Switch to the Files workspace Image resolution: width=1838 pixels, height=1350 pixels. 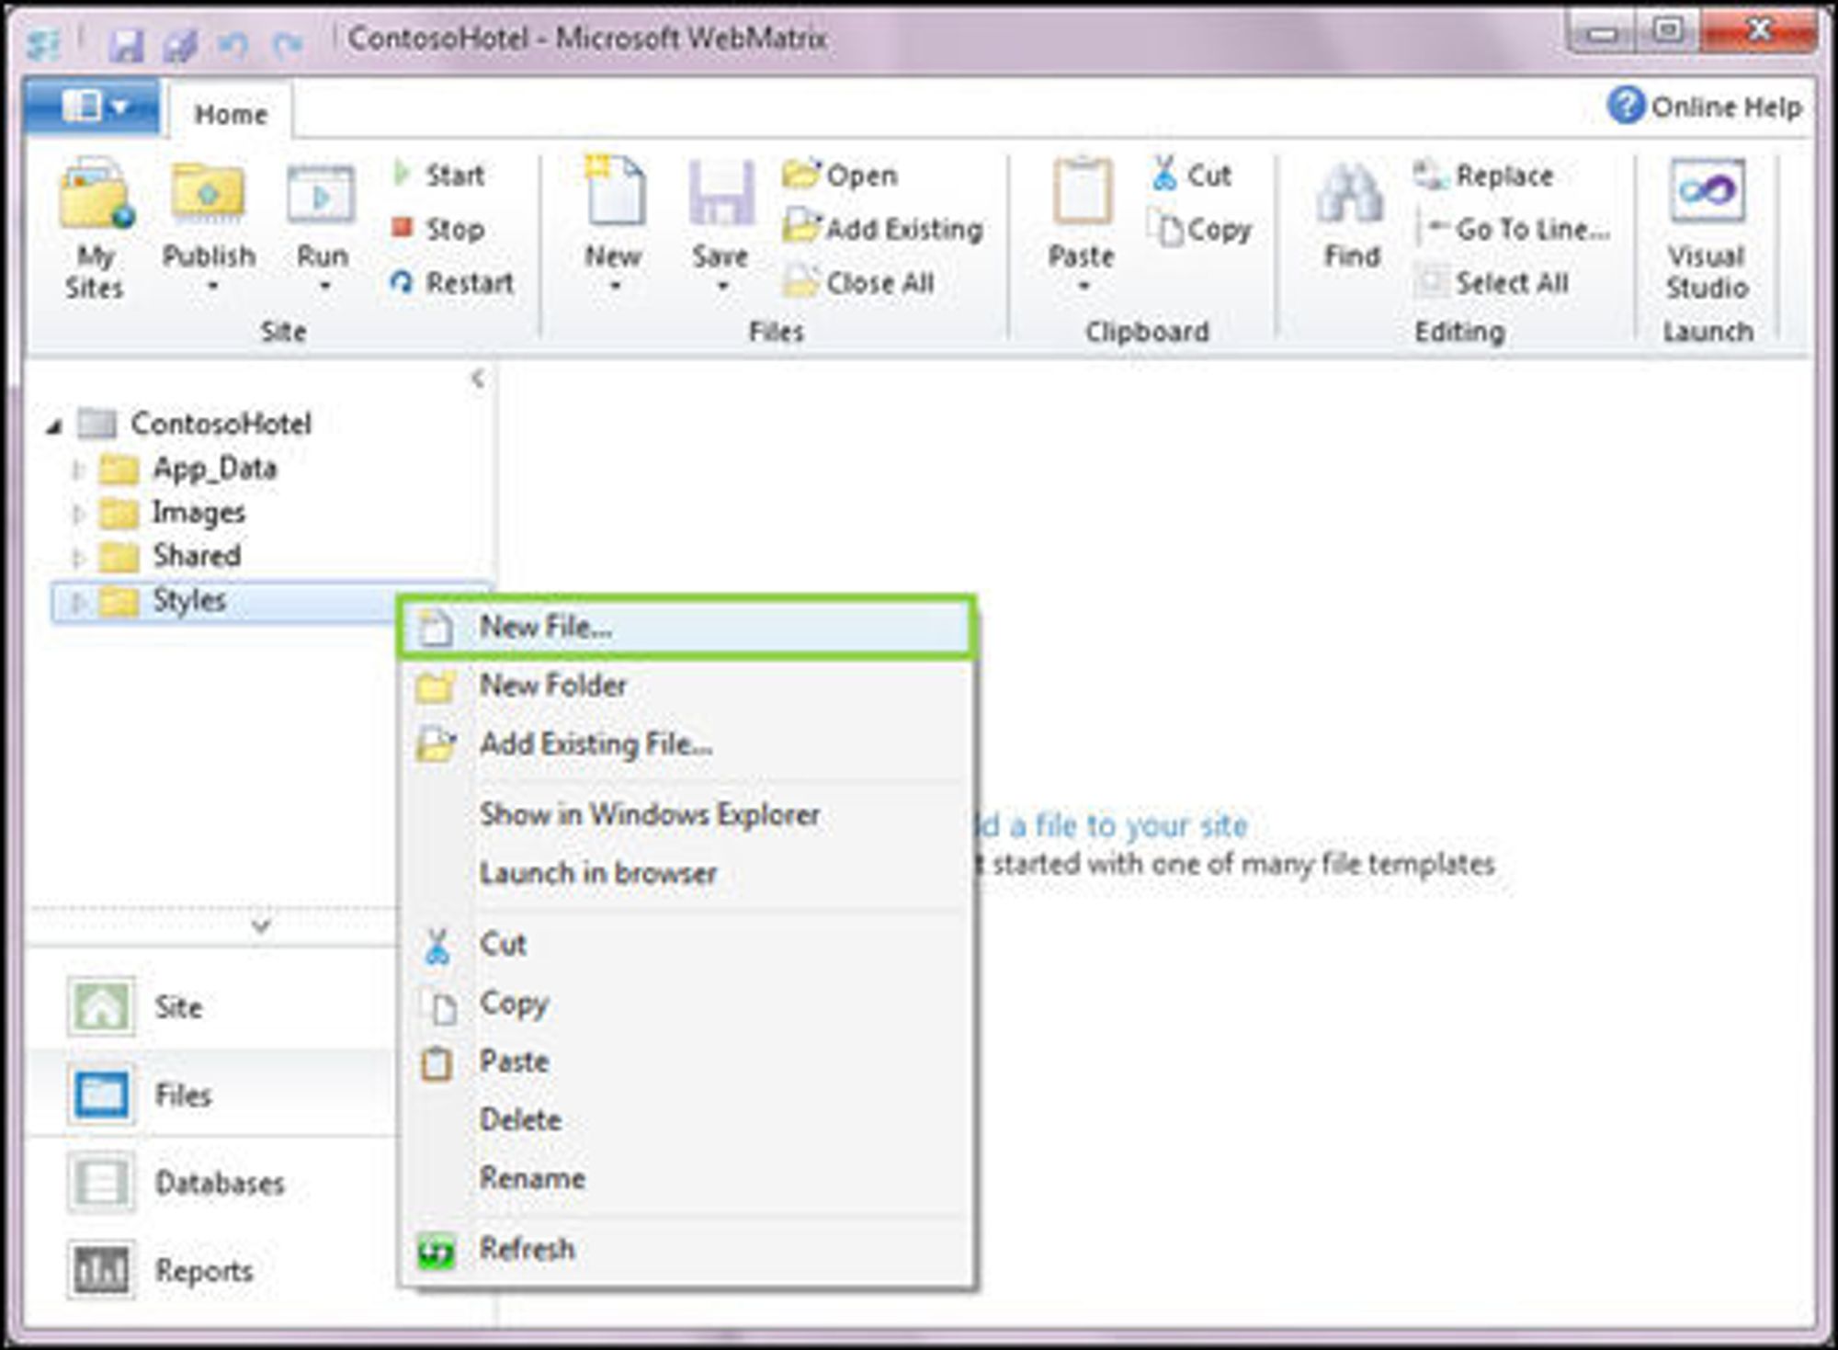(x=211, y=1095)
